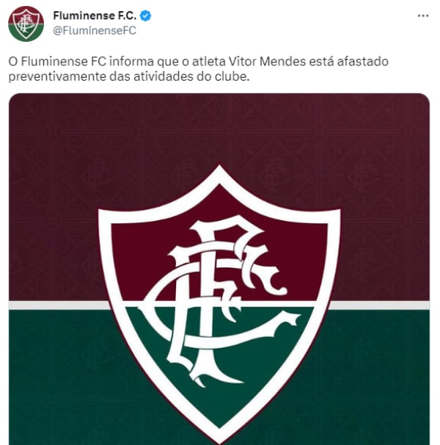Open the Fluminense F.C. profile avatar
The height and width of the screenshot is (445, 440).
(x=26, y=23)
